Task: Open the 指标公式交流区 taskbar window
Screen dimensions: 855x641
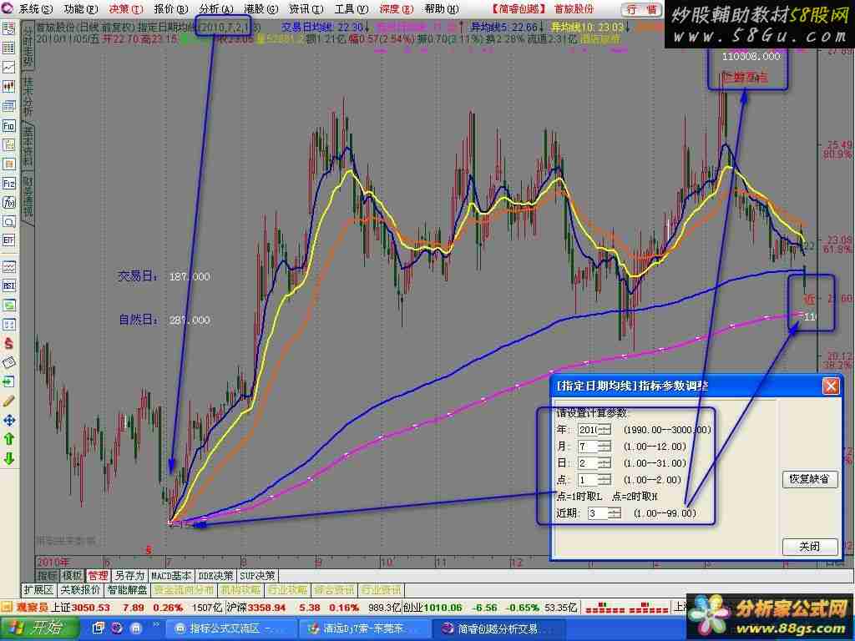Action: (x=230, y=628)
